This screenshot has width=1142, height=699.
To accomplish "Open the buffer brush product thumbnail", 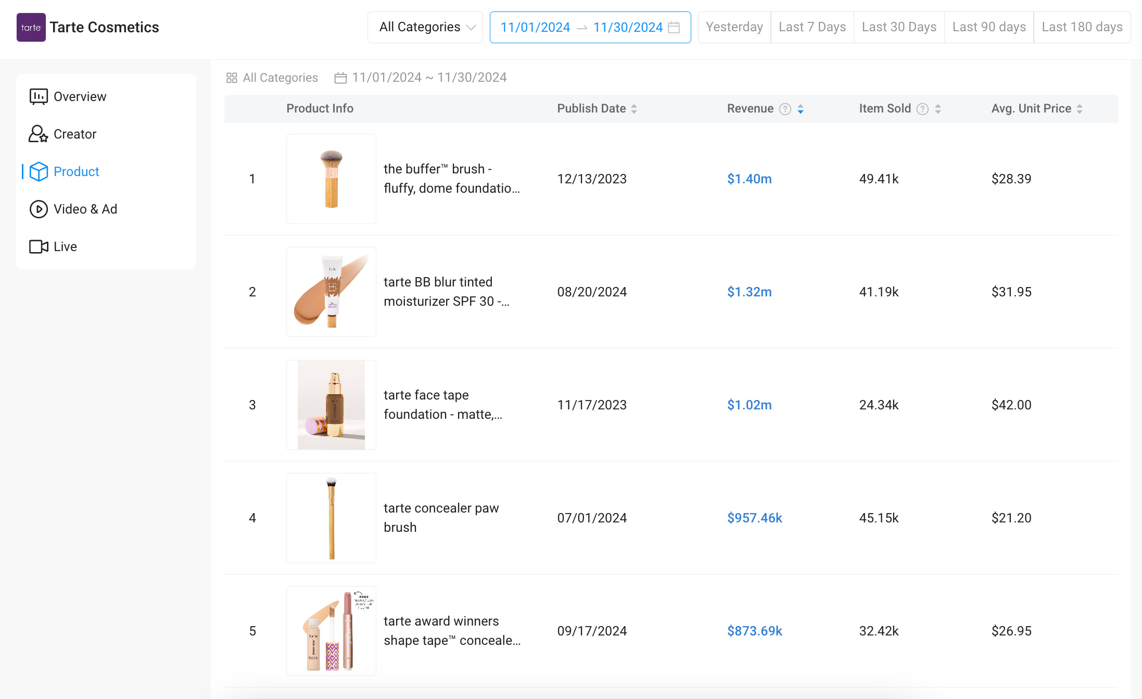I will pos(331,179).
